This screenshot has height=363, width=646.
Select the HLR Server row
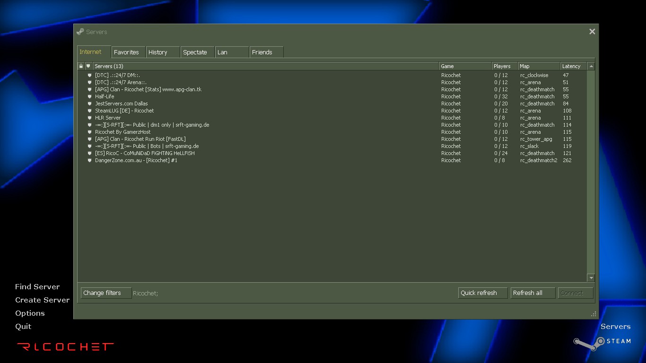click(x=332, y=118)
